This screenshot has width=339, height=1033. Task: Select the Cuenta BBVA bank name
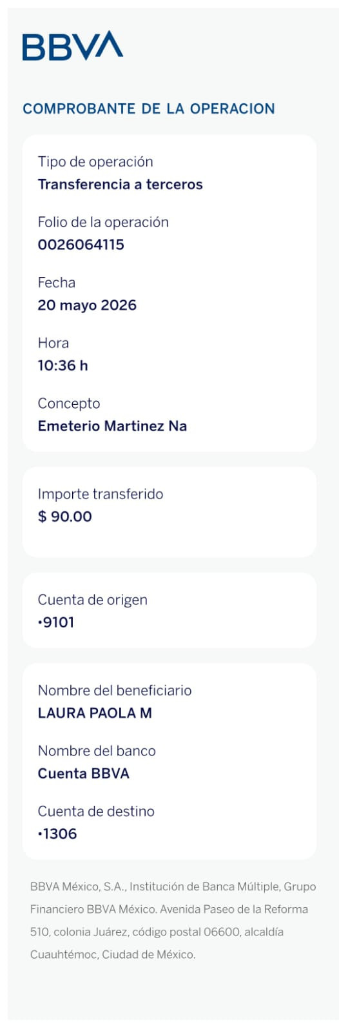pos(84,773)
